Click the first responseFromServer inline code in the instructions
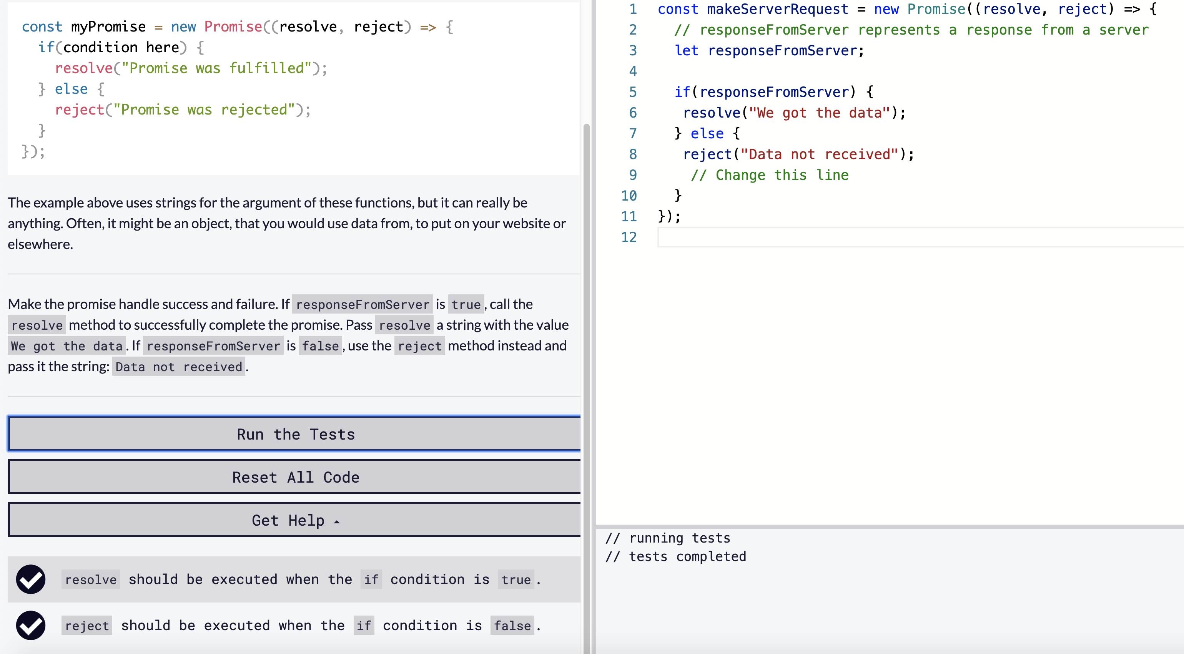The width and height of the screenshot is (1184, 654). [362, 304]
